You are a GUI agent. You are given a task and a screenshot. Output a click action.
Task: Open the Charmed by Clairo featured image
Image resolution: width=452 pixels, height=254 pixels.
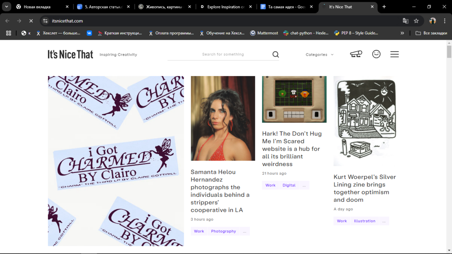pyautogui.click(x=116, y=161)
